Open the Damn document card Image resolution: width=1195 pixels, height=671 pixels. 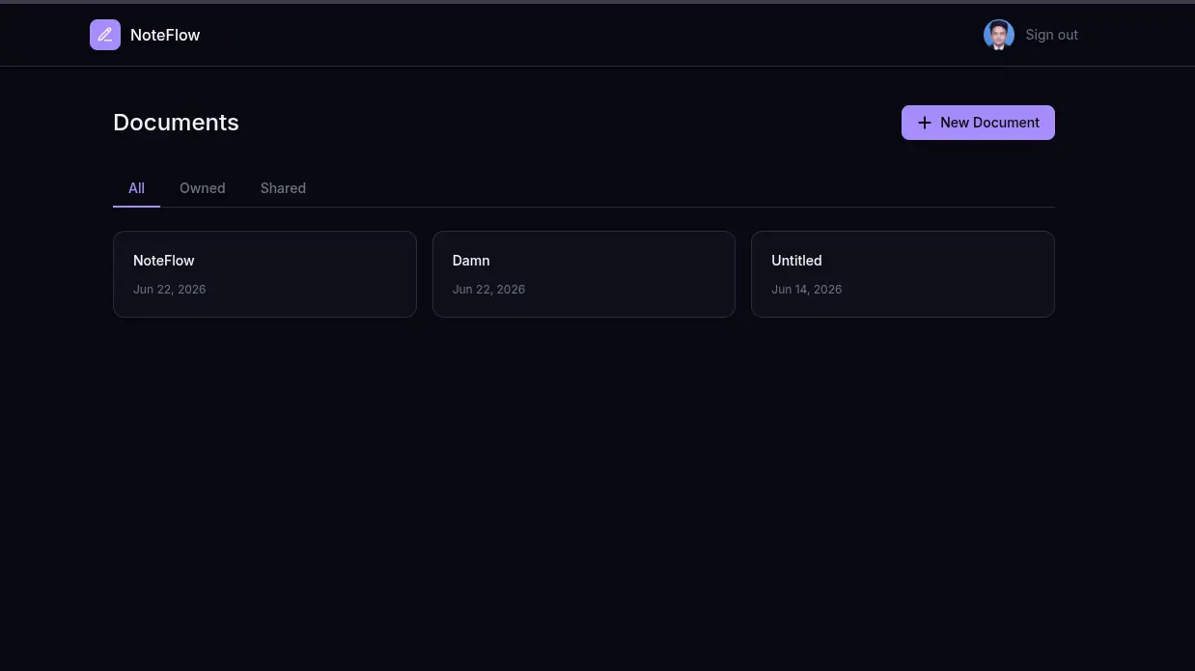pyautogui.click(x=584, y=274)
